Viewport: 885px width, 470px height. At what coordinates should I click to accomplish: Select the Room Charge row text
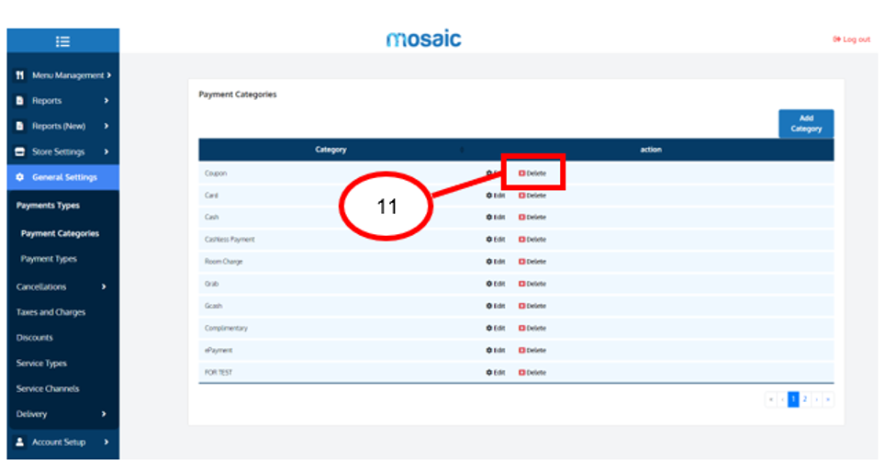pyautogui.click(x=223, y=262)
